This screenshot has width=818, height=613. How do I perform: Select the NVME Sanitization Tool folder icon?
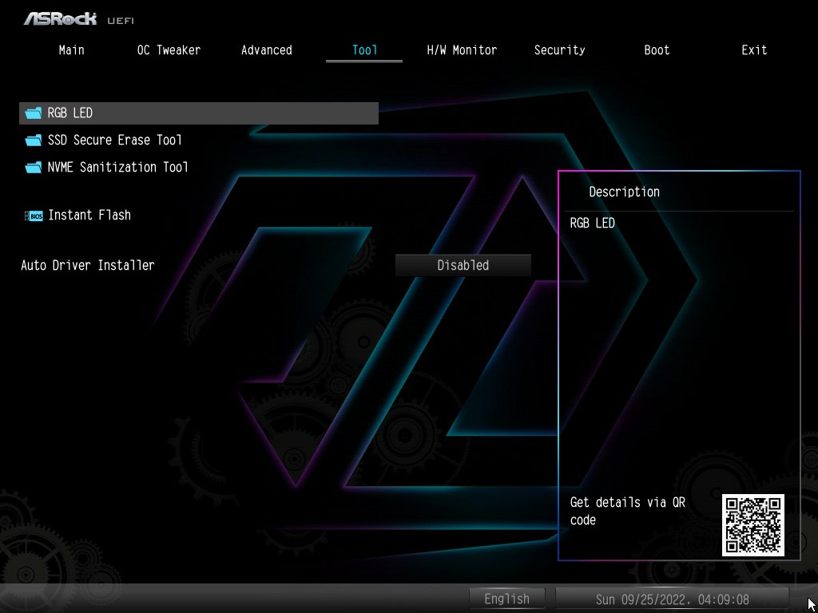34,168
